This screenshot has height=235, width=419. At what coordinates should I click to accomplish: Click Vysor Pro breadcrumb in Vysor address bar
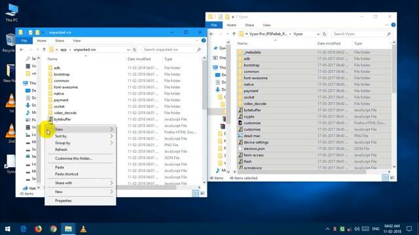coord(268,34)
